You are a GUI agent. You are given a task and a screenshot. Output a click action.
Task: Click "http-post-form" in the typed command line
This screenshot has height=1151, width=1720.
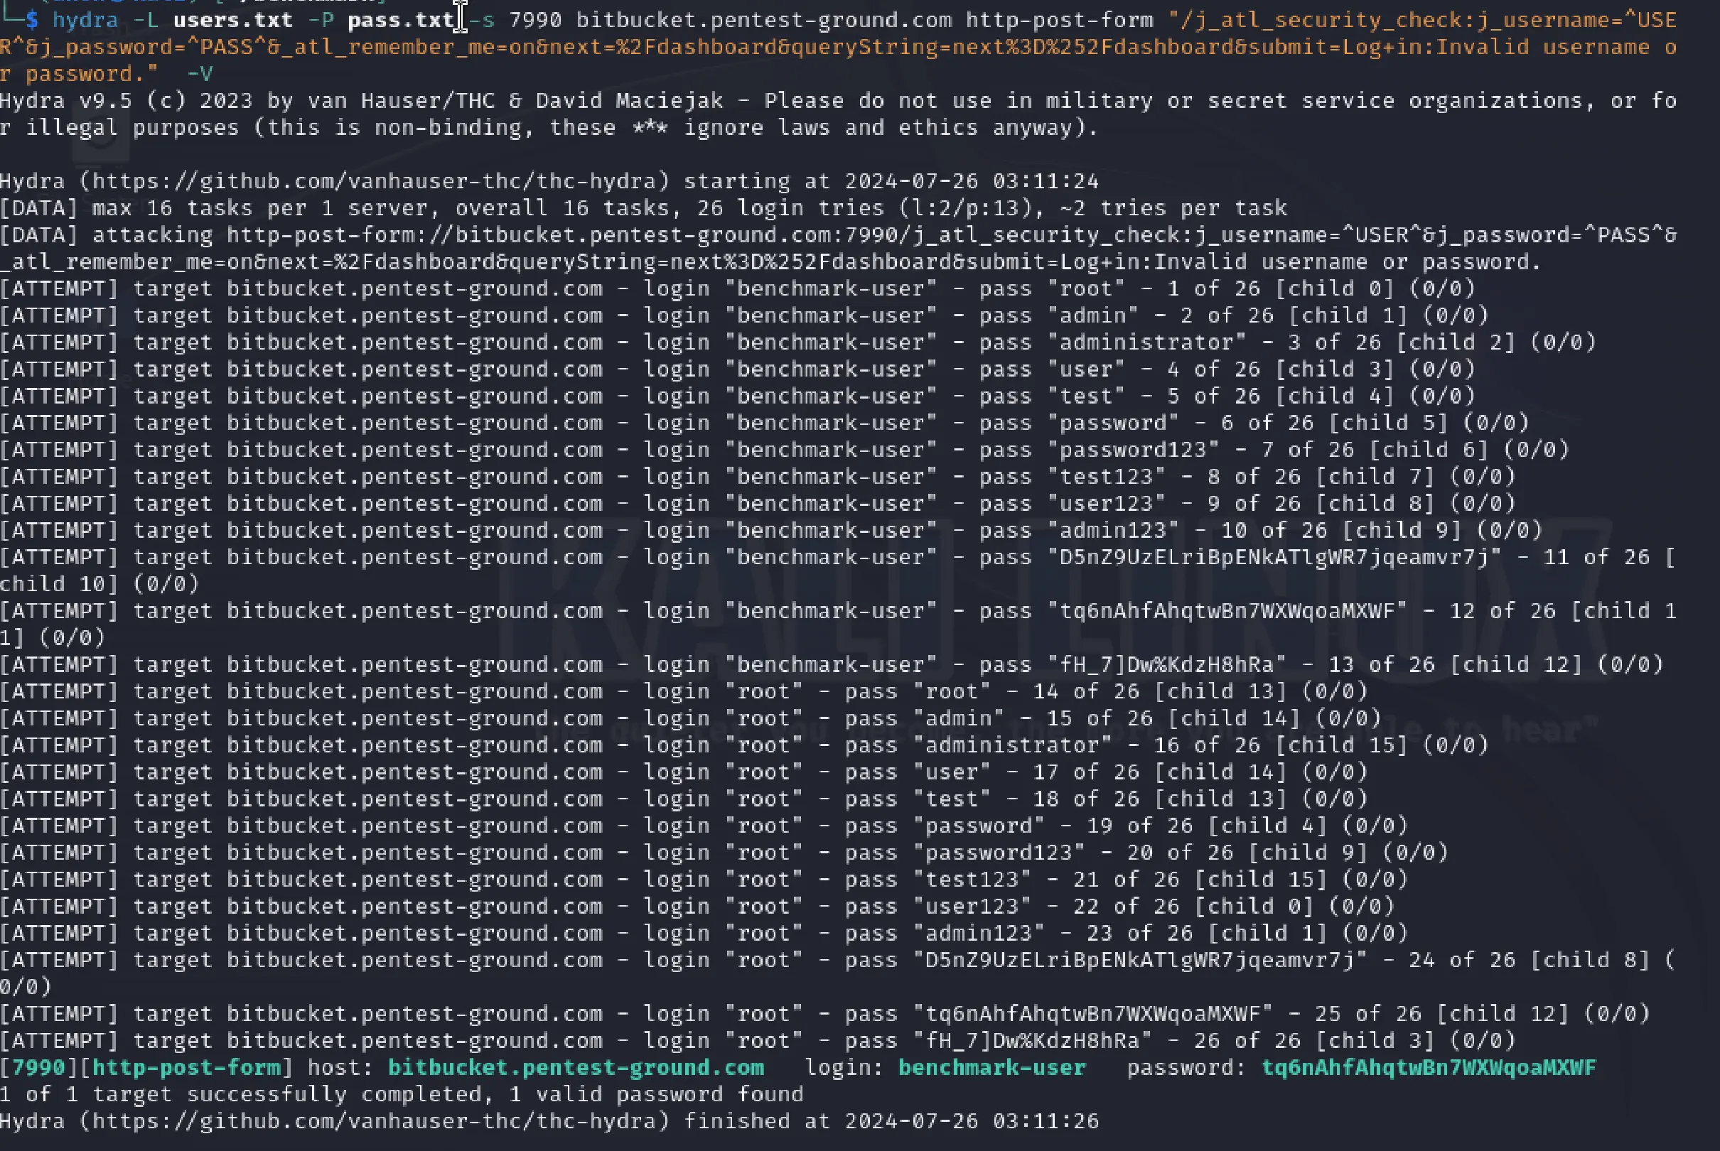[1059, 20]
